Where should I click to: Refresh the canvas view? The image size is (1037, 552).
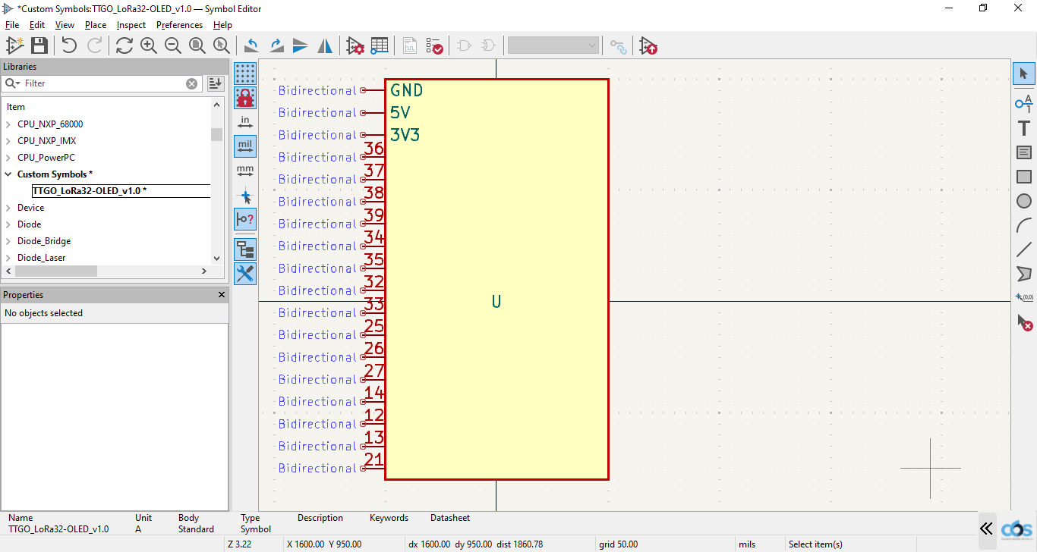(x=124, y=45)
